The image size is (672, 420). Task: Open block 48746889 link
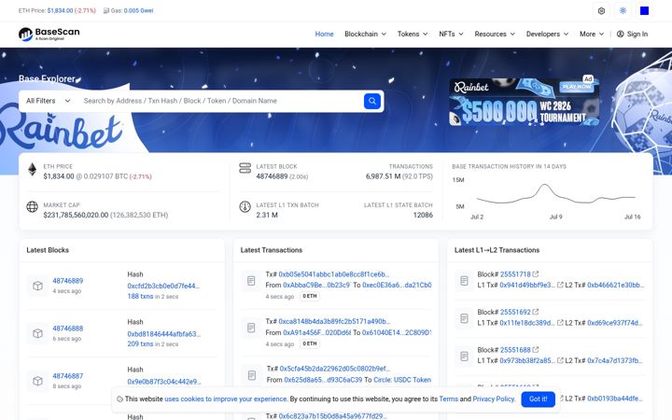click(68, 281)
